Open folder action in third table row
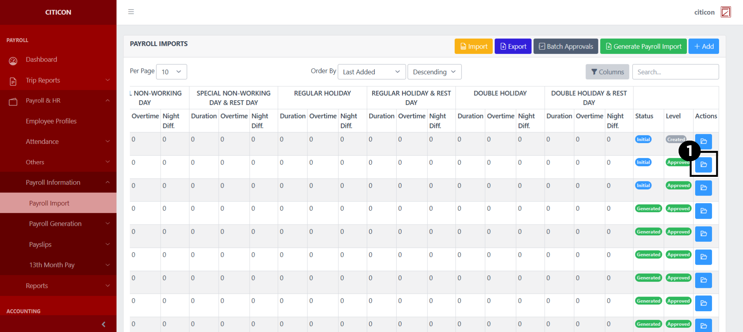 [703, 188]
